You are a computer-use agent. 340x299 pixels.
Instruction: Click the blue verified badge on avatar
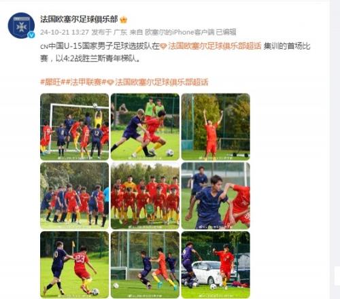[x=31, y=35]
